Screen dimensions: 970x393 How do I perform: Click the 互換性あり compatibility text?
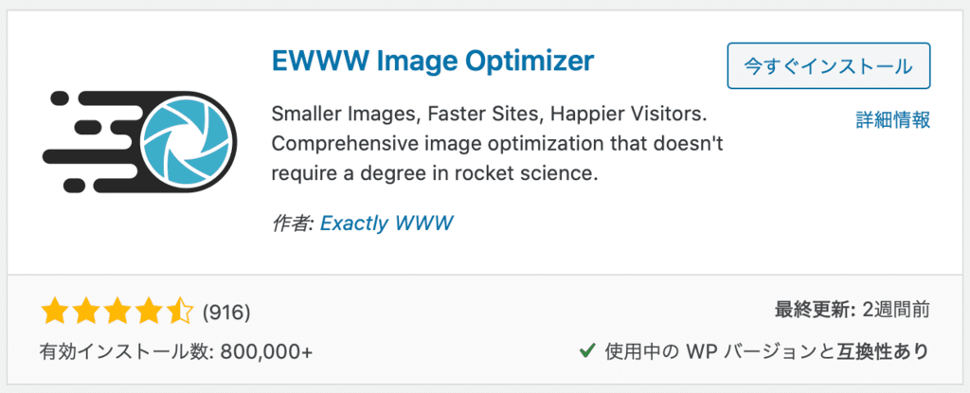(x=882, y=351)
